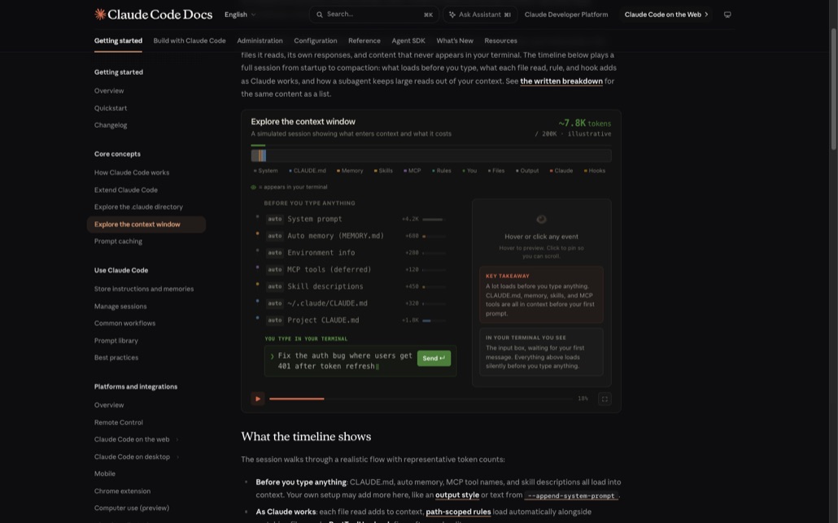The height and width of the screenshot is (523, 838).
Task: Click the Search input field
Action: click(373, 15)
